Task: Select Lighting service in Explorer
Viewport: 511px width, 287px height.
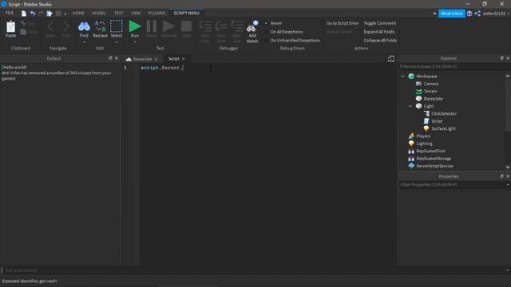Action: [424, 143]
